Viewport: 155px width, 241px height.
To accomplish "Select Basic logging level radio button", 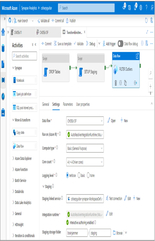I will pyautogui.click(x=79, y=175).
